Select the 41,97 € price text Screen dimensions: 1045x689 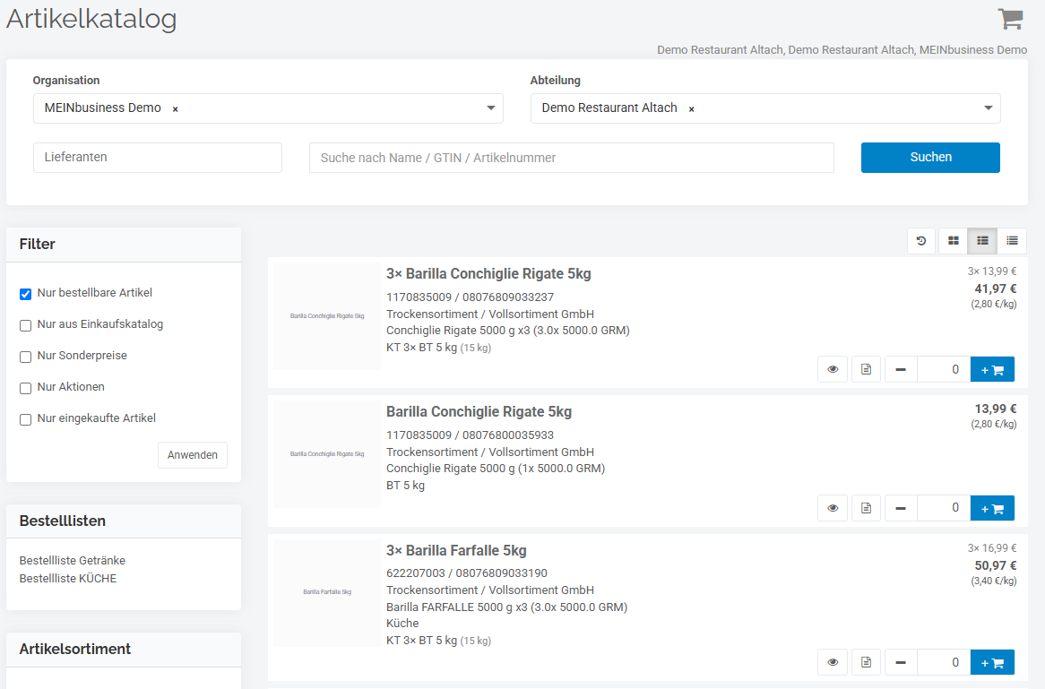[x=995, y=289]
